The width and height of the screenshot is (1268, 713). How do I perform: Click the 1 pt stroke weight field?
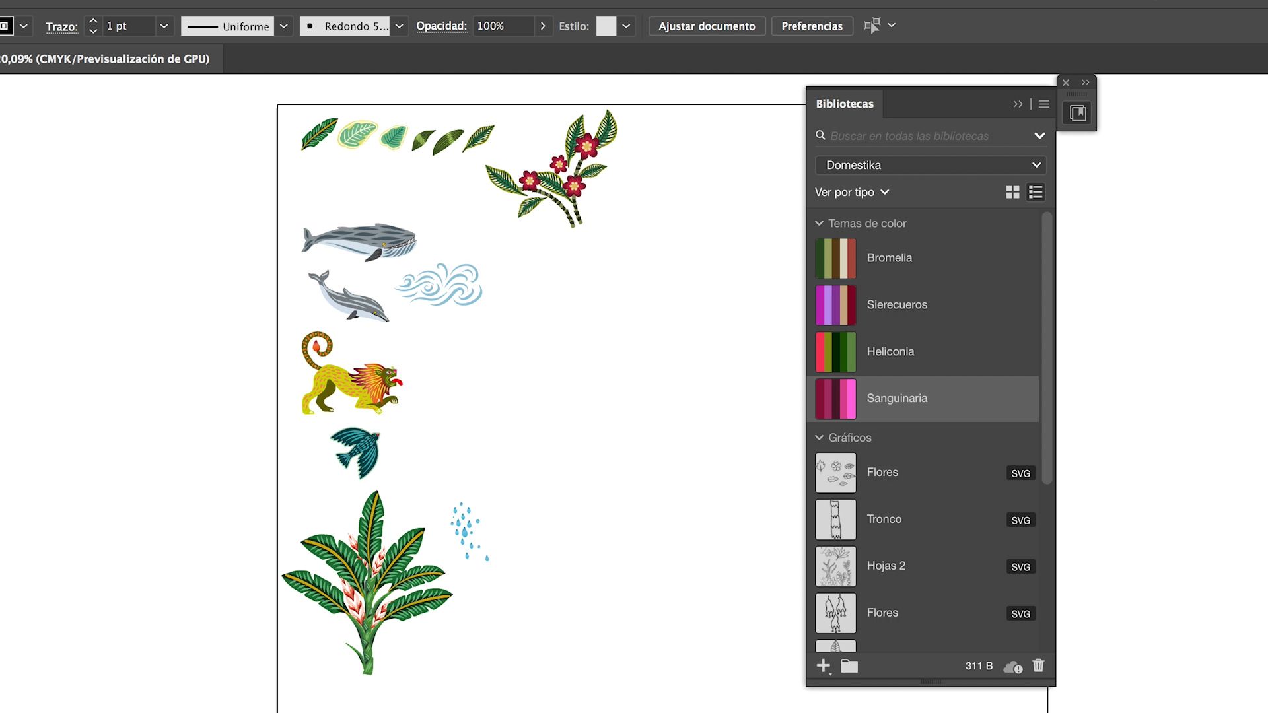click(x=129, y=26)
